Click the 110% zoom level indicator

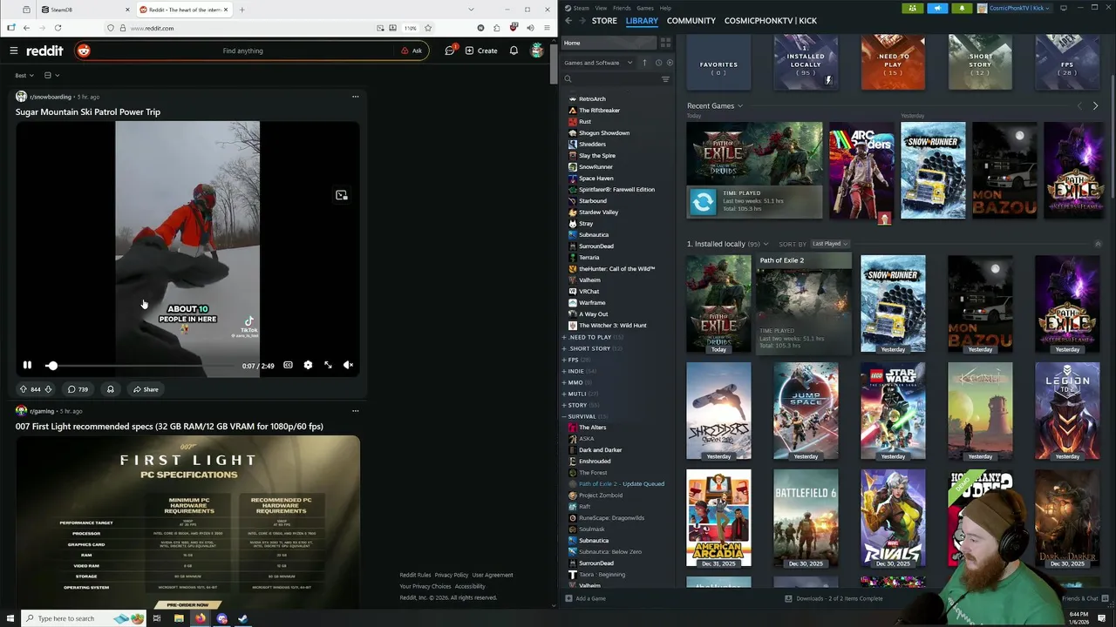tap(410, 28)
